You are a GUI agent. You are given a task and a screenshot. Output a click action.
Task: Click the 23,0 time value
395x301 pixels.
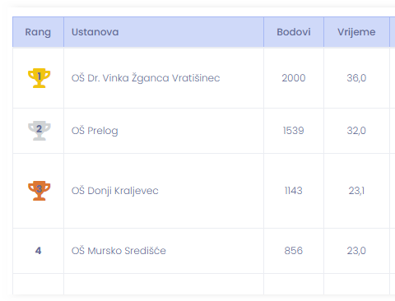(x=356, y=251)
